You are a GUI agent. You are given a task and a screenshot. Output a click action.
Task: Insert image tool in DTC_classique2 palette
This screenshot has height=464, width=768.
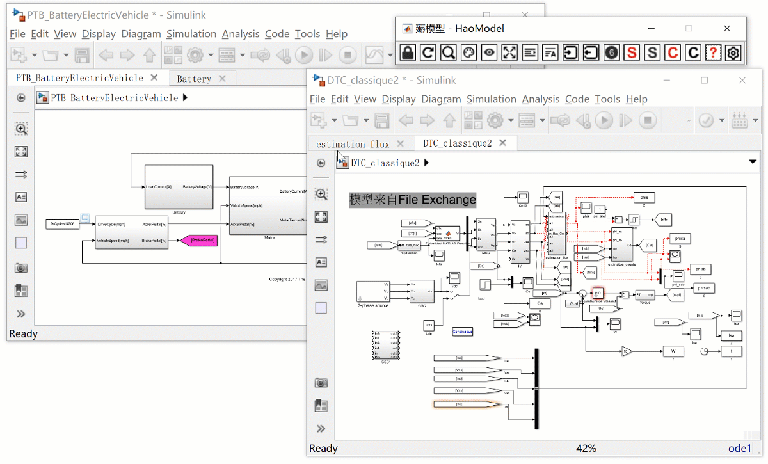(321, 285)
